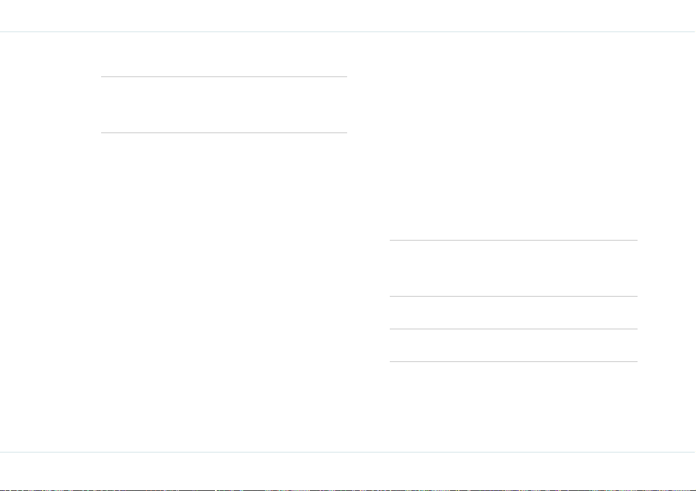Click blank row between third and fourth right dividers
696x491 pixels.
pyautogui.click(x=514, y=346)
